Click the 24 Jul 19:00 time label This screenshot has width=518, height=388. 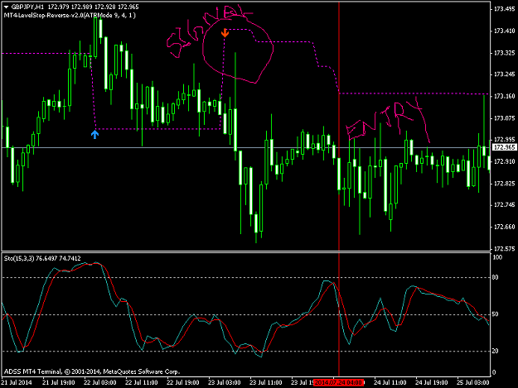432,383
